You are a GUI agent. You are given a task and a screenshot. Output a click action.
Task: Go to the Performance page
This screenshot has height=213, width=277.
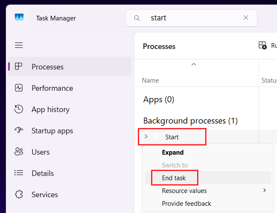pyautogui.click(x=70, y=88)
